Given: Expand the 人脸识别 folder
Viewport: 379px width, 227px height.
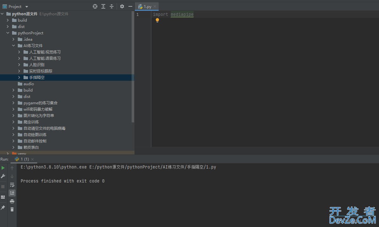Looking at the screenshot, I should point(19,65).
